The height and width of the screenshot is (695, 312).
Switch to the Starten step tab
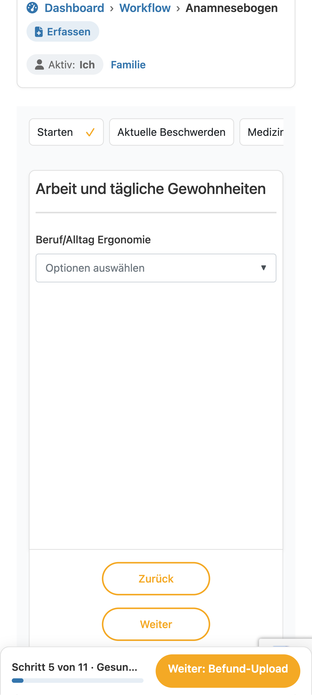(66, 132)
